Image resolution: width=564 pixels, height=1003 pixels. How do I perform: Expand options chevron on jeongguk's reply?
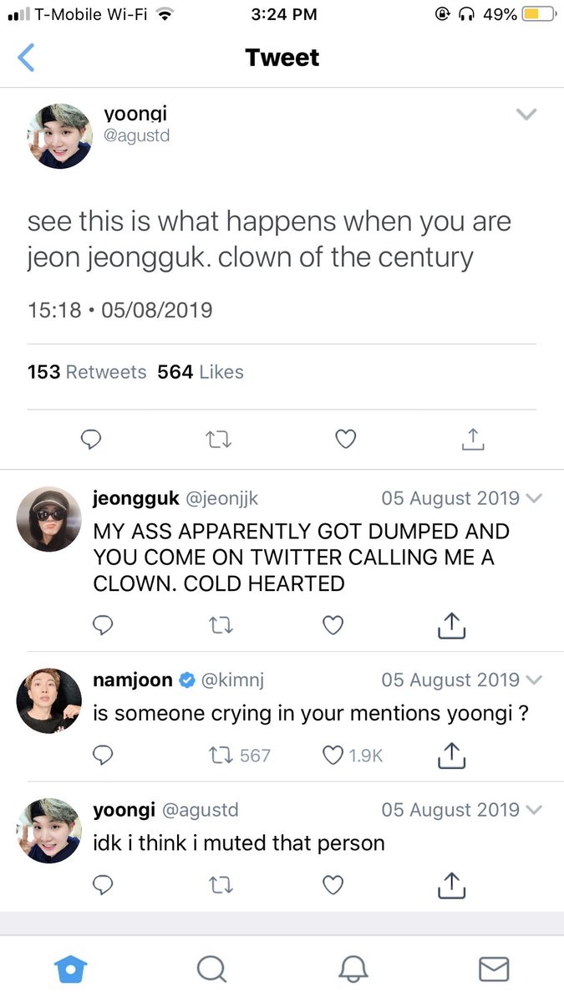(535, 499)
